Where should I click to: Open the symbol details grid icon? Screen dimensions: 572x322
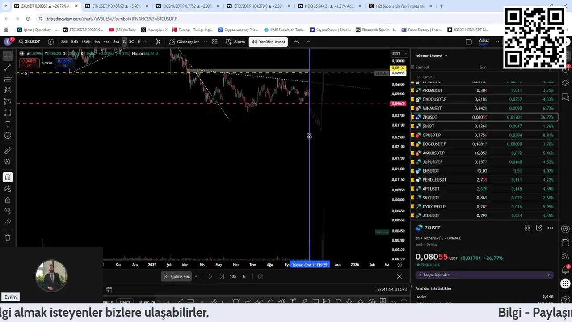527,228
